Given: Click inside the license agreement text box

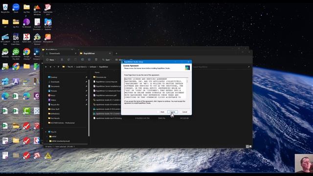Looking at the screenshot, I should (156, 88).
